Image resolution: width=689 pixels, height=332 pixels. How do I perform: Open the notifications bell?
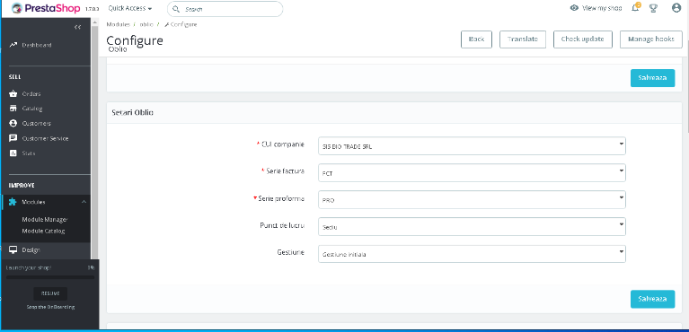635,8
